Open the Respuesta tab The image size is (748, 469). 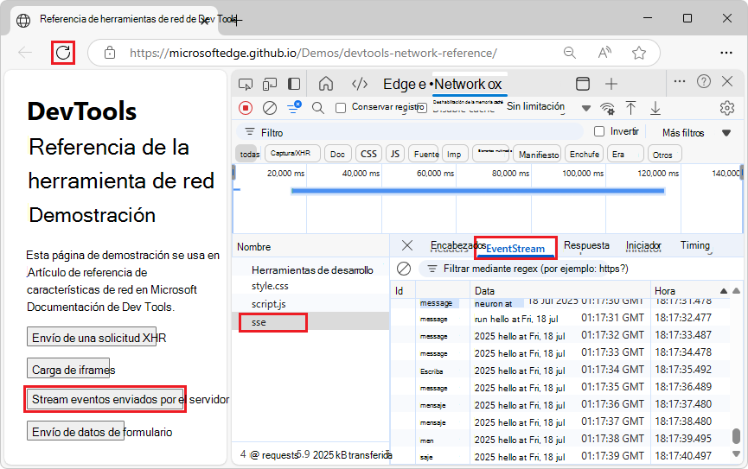click(x=586, y=245)
